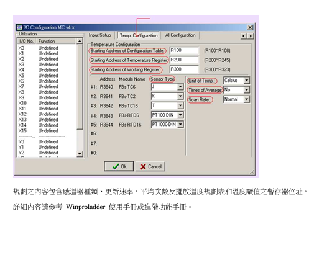The height and width of the screenshot is (268, 327).
Task: Click the configuration table address field R100
Action: (184, 51)
